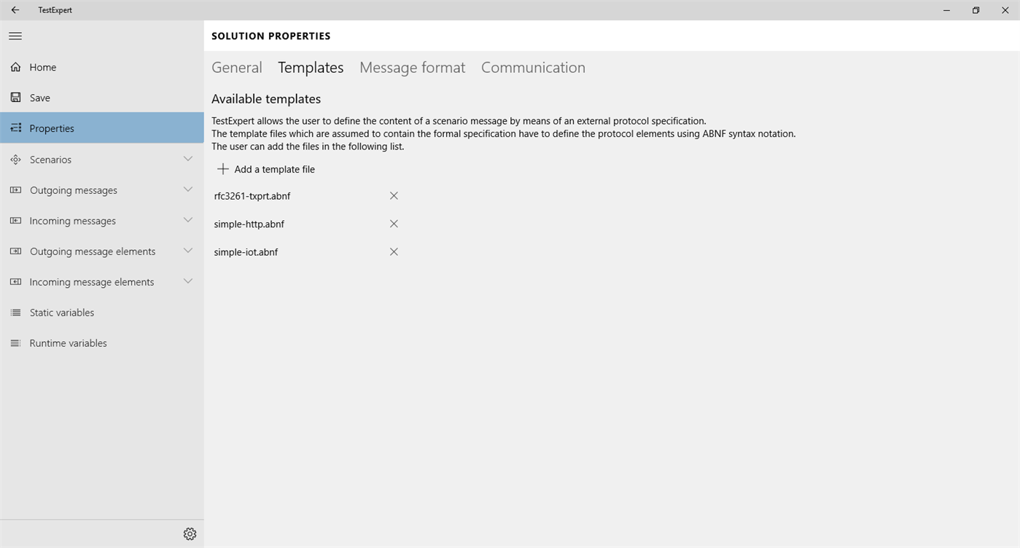The height and width of the screenshot is (548, 1020).
Task: Select simple-http.abnf in the template list
Action: [x=249, y=224]
